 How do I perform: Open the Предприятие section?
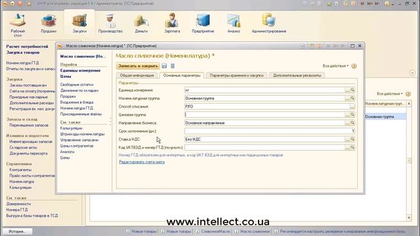point(203,24)
